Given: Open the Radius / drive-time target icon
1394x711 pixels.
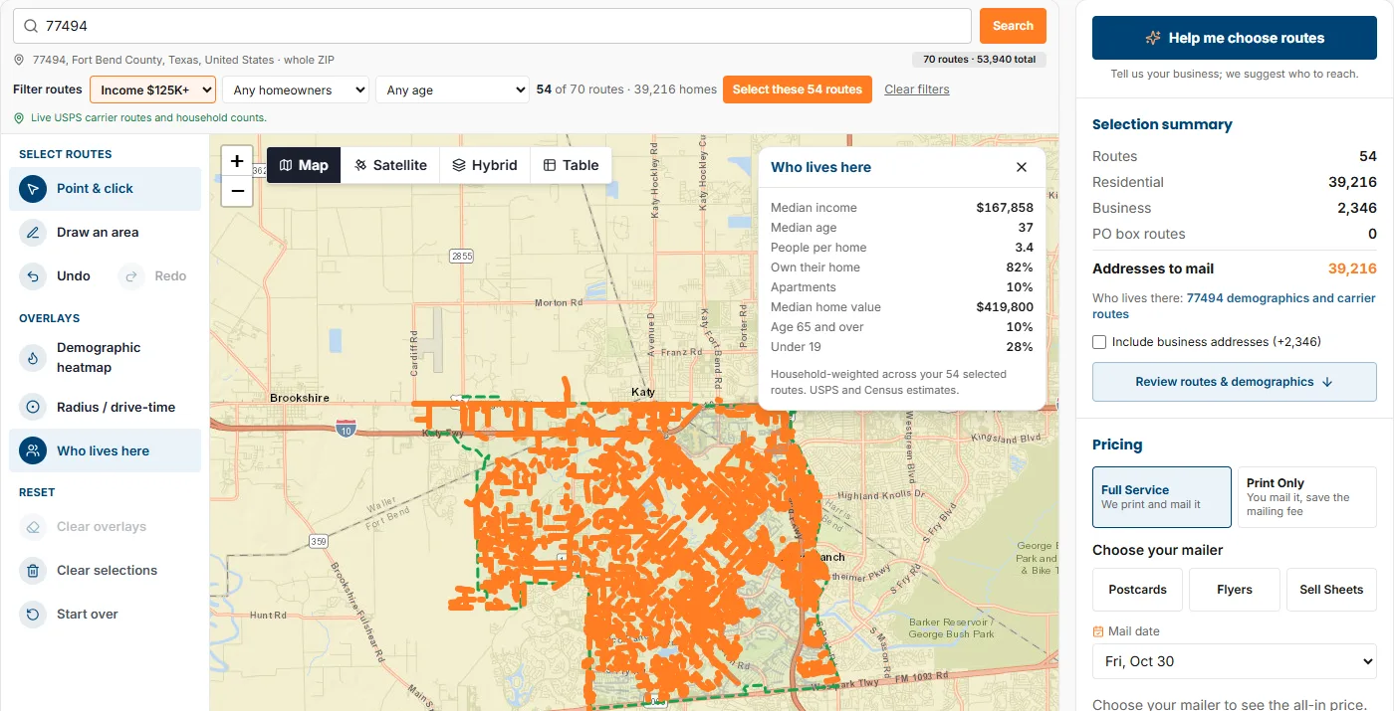Looking at the screenshot, I should [x=33, y=408].
